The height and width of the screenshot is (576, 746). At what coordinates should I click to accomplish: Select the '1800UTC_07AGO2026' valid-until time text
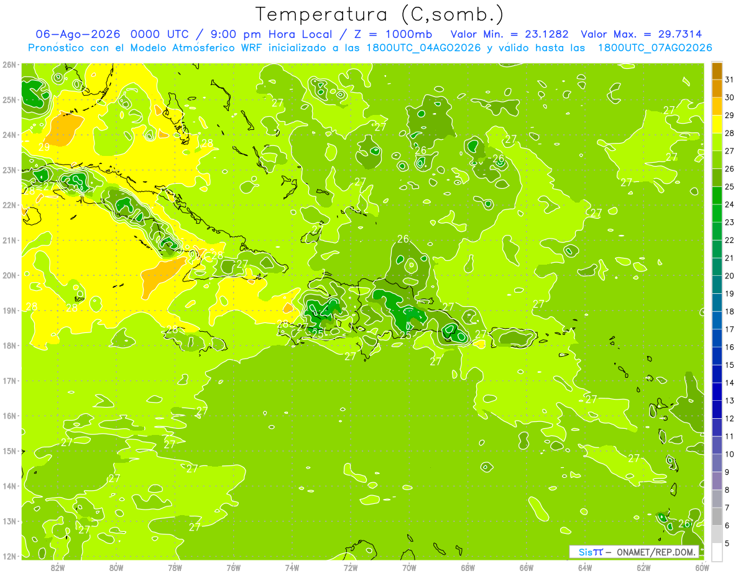pos(655,48)
